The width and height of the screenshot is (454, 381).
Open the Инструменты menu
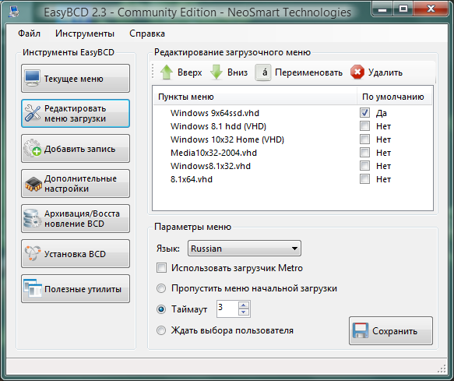(85, 34)
